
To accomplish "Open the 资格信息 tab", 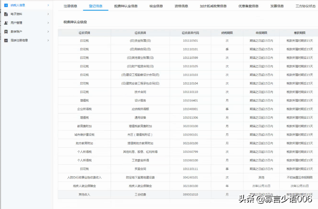I will (x=181, y=6).
